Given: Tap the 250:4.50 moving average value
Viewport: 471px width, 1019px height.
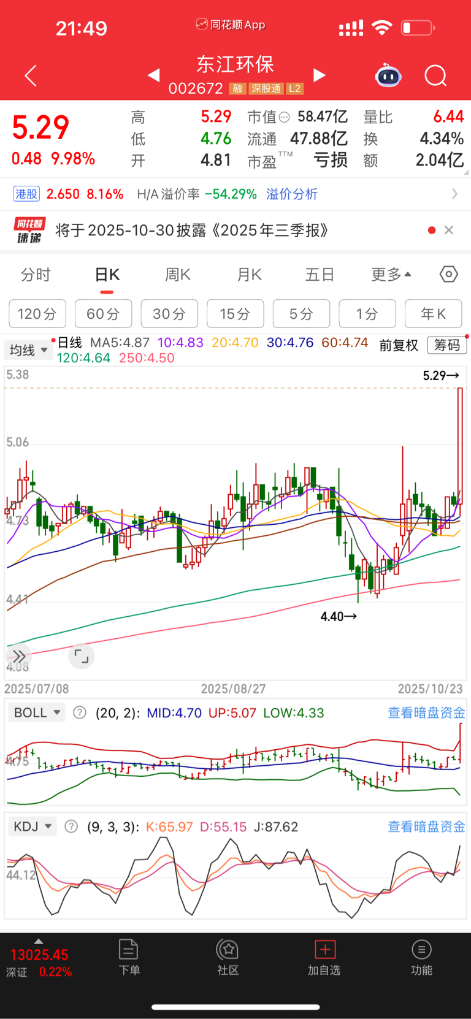Looking at the screenshot, I should (x=147, y=357).
